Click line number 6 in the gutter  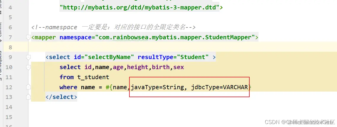(x=10, y=27)
